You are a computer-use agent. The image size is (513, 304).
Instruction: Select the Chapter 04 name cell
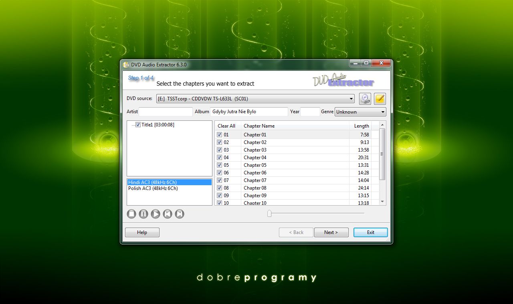click(x=295, y=158)
